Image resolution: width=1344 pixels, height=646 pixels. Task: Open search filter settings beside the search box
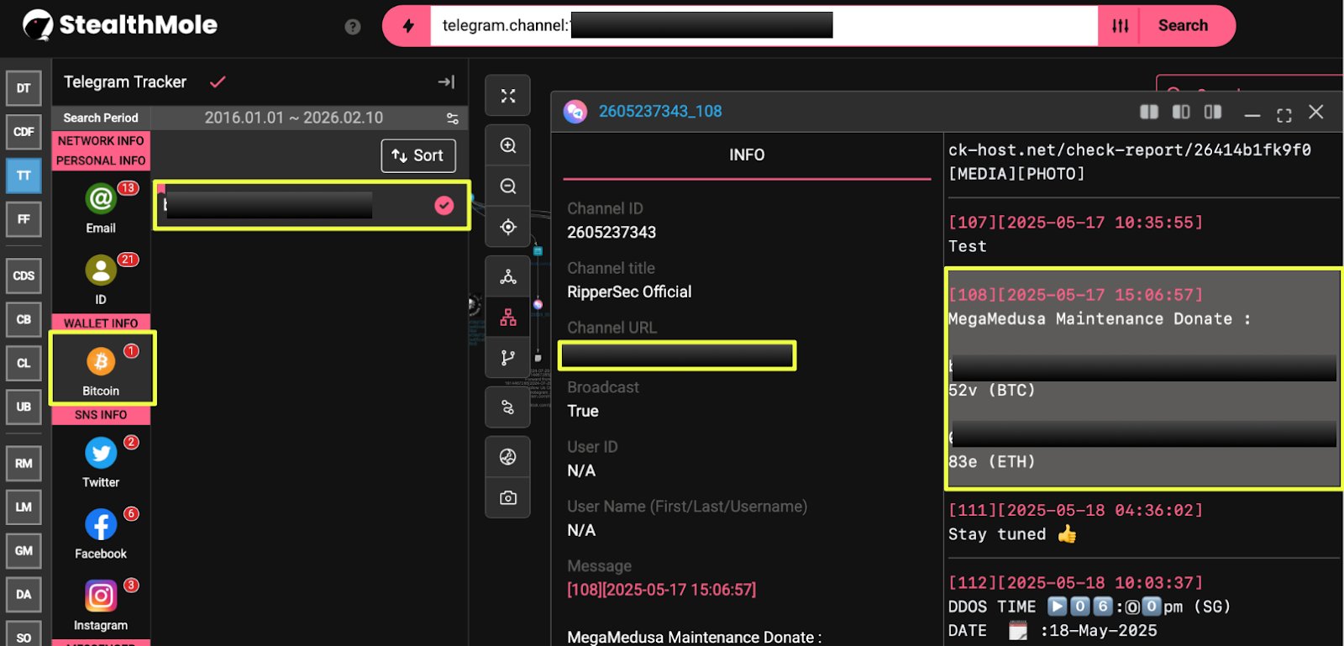(1120, 26)
